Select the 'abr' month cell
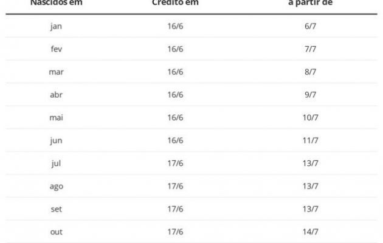 click(x=56, y=94)
